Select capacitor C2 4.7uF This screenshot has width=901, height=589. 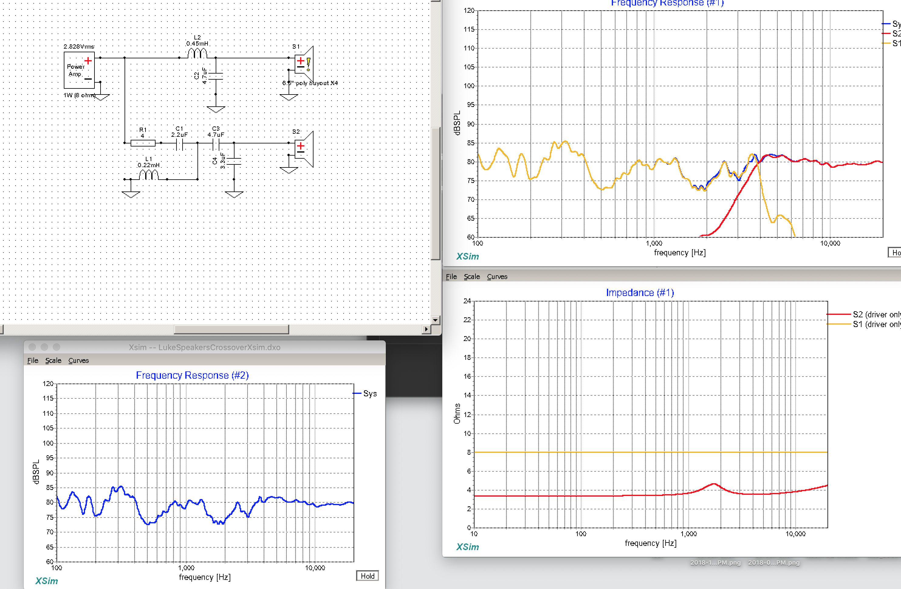pyautogui.click(x=216, y=76)
